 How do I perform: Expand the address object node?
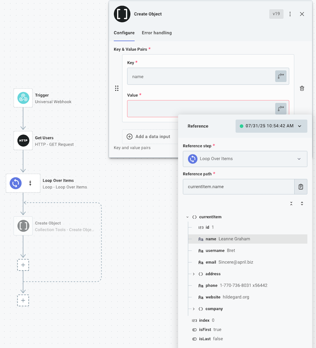194,274
